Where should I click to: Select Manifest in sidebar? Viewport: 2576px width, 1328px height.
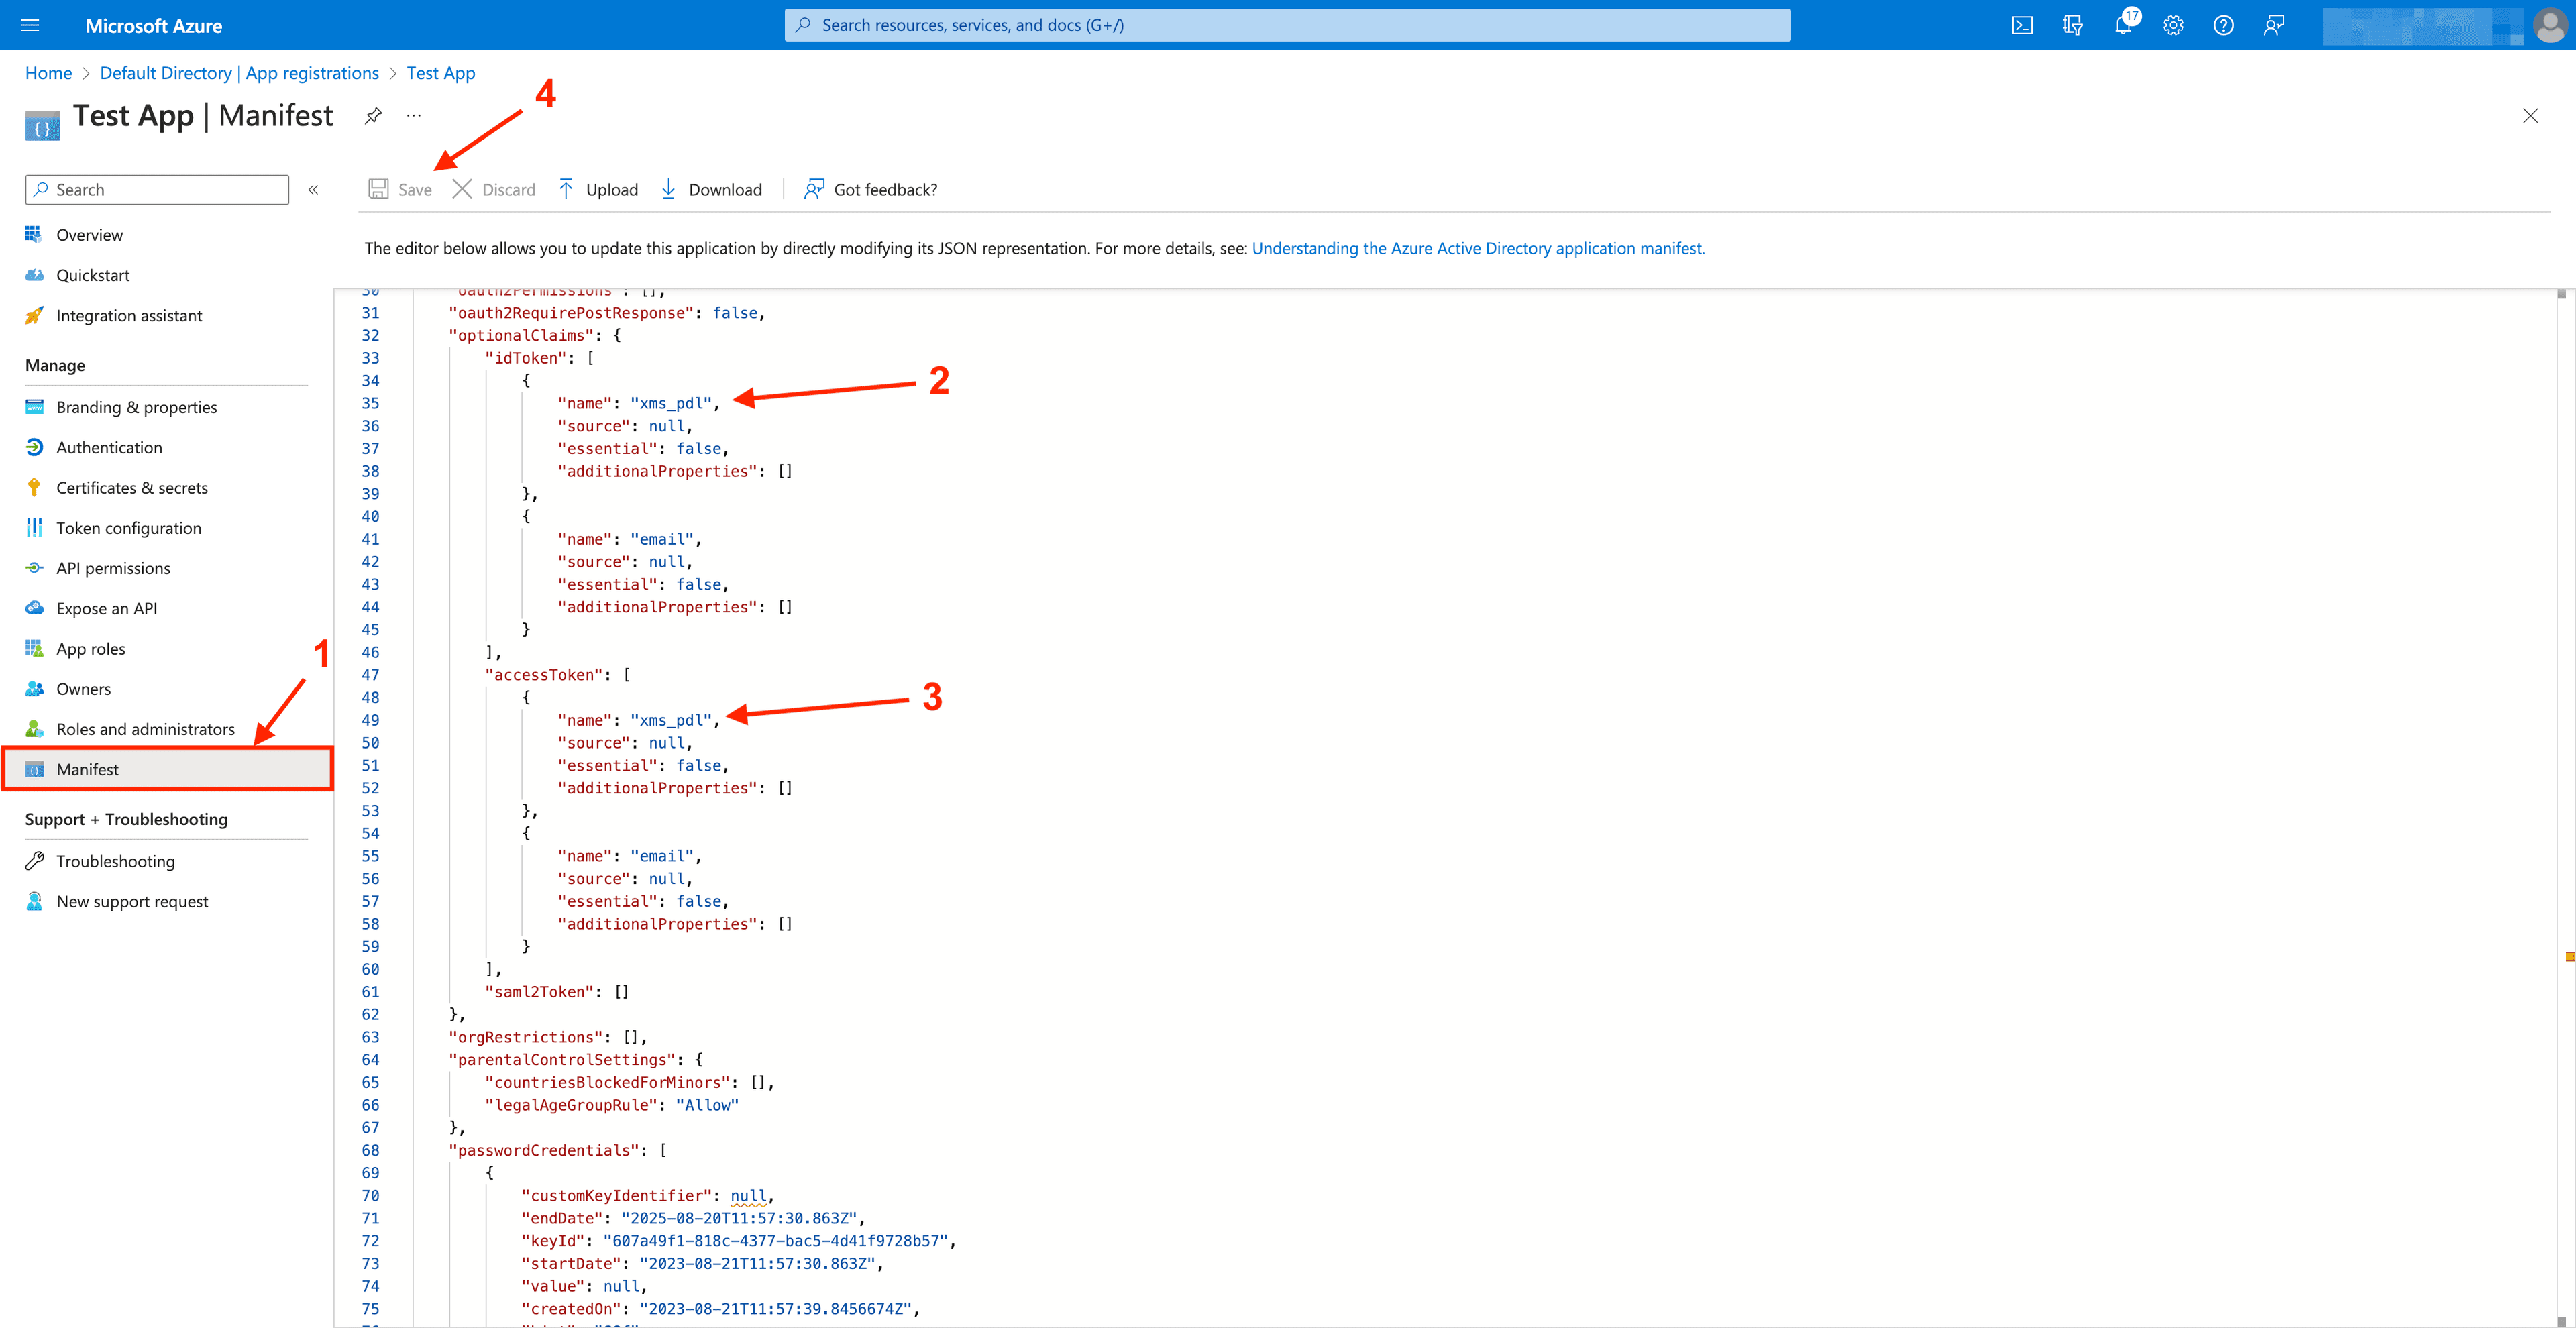coord(167,769)
